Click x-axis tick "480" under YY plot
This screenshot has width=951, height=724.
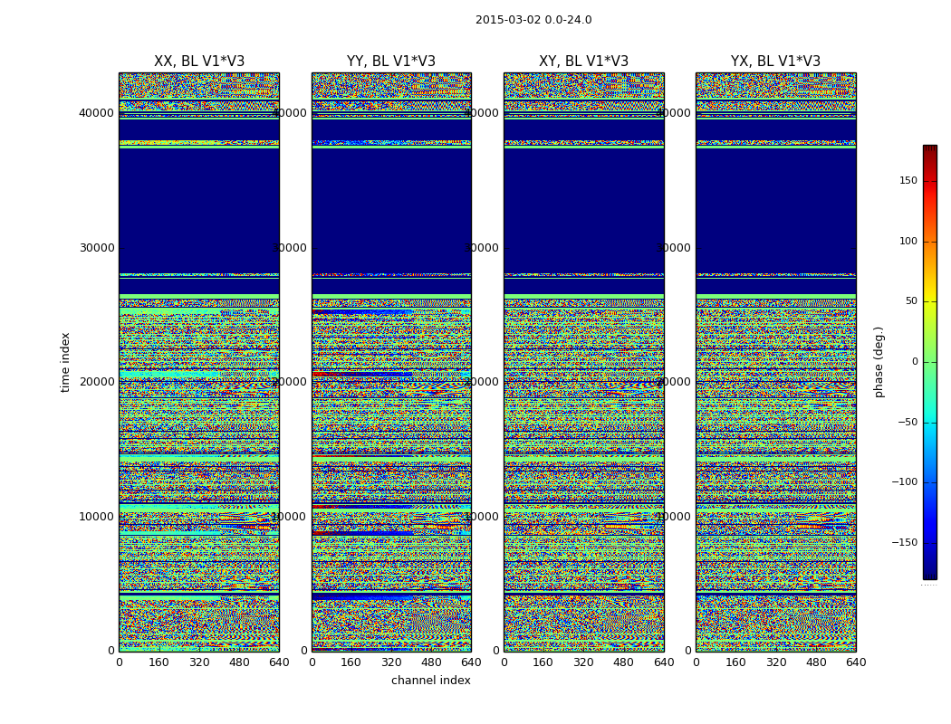tap(431, 662)
